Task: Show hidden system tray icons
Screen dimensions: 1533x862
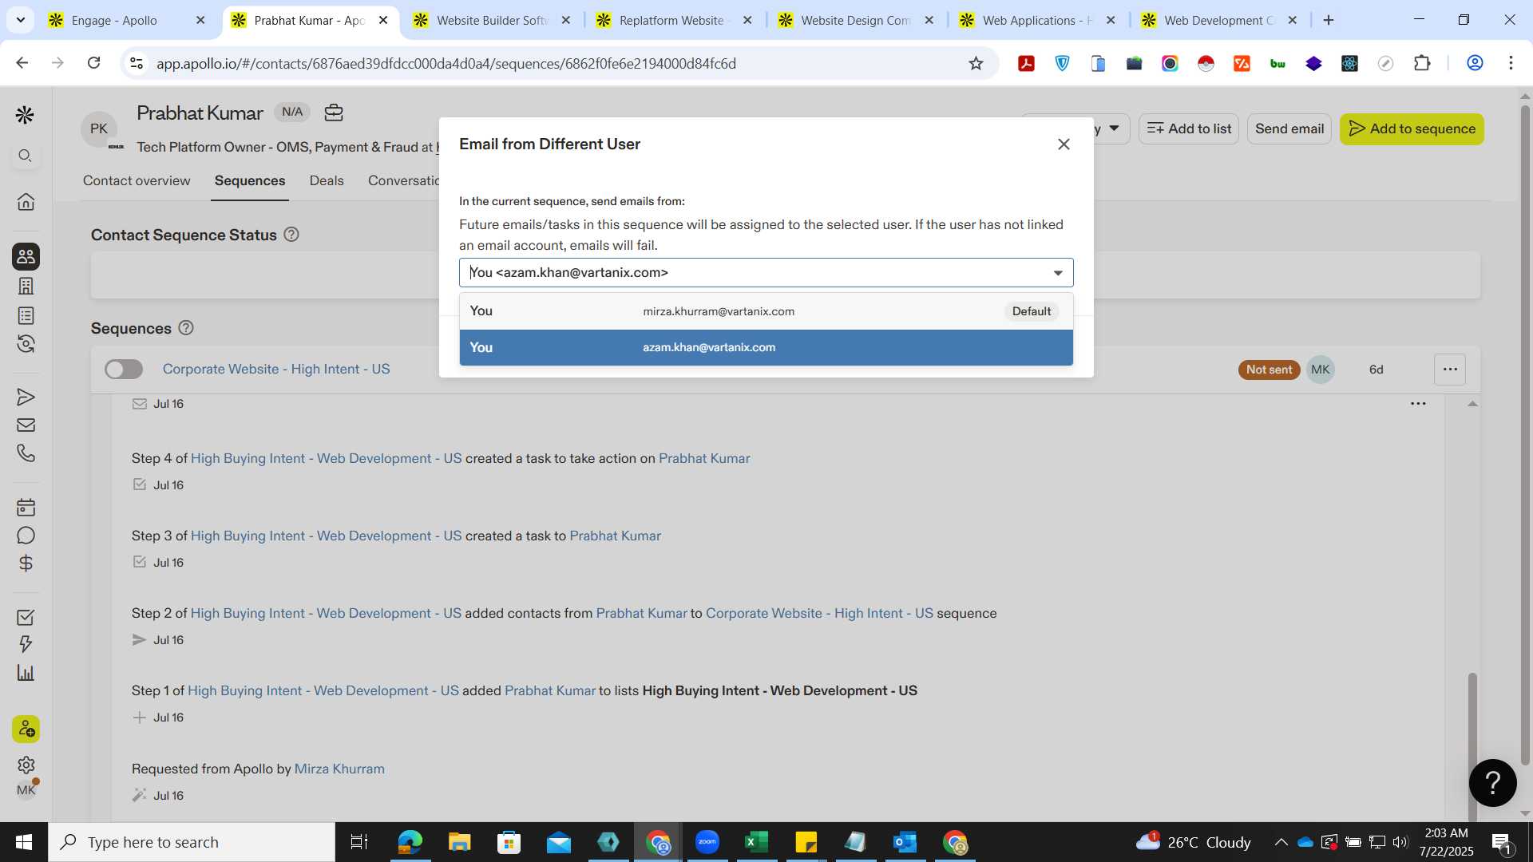Action: pos(1281,842)
